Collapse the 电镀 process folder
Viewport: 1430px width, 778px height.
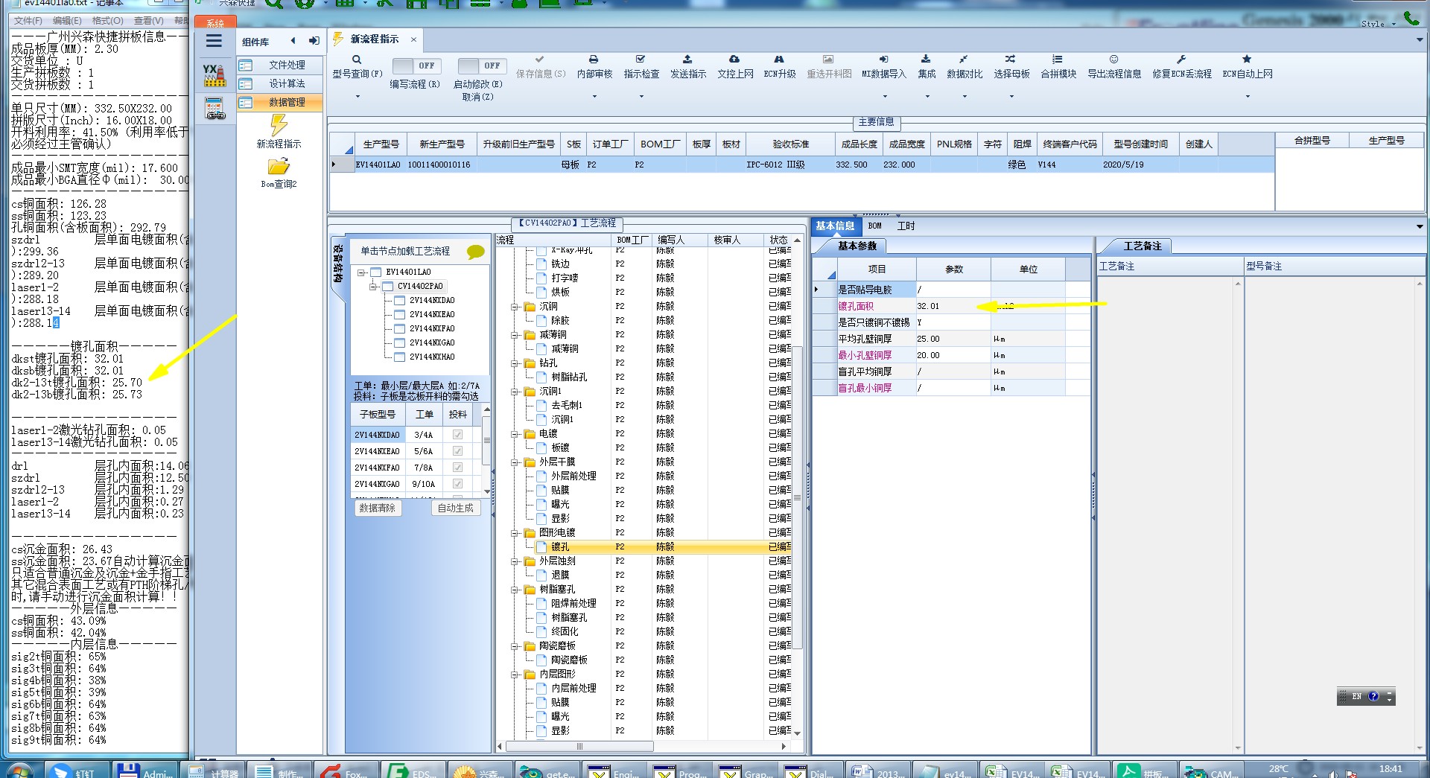(x=515, y=434)
